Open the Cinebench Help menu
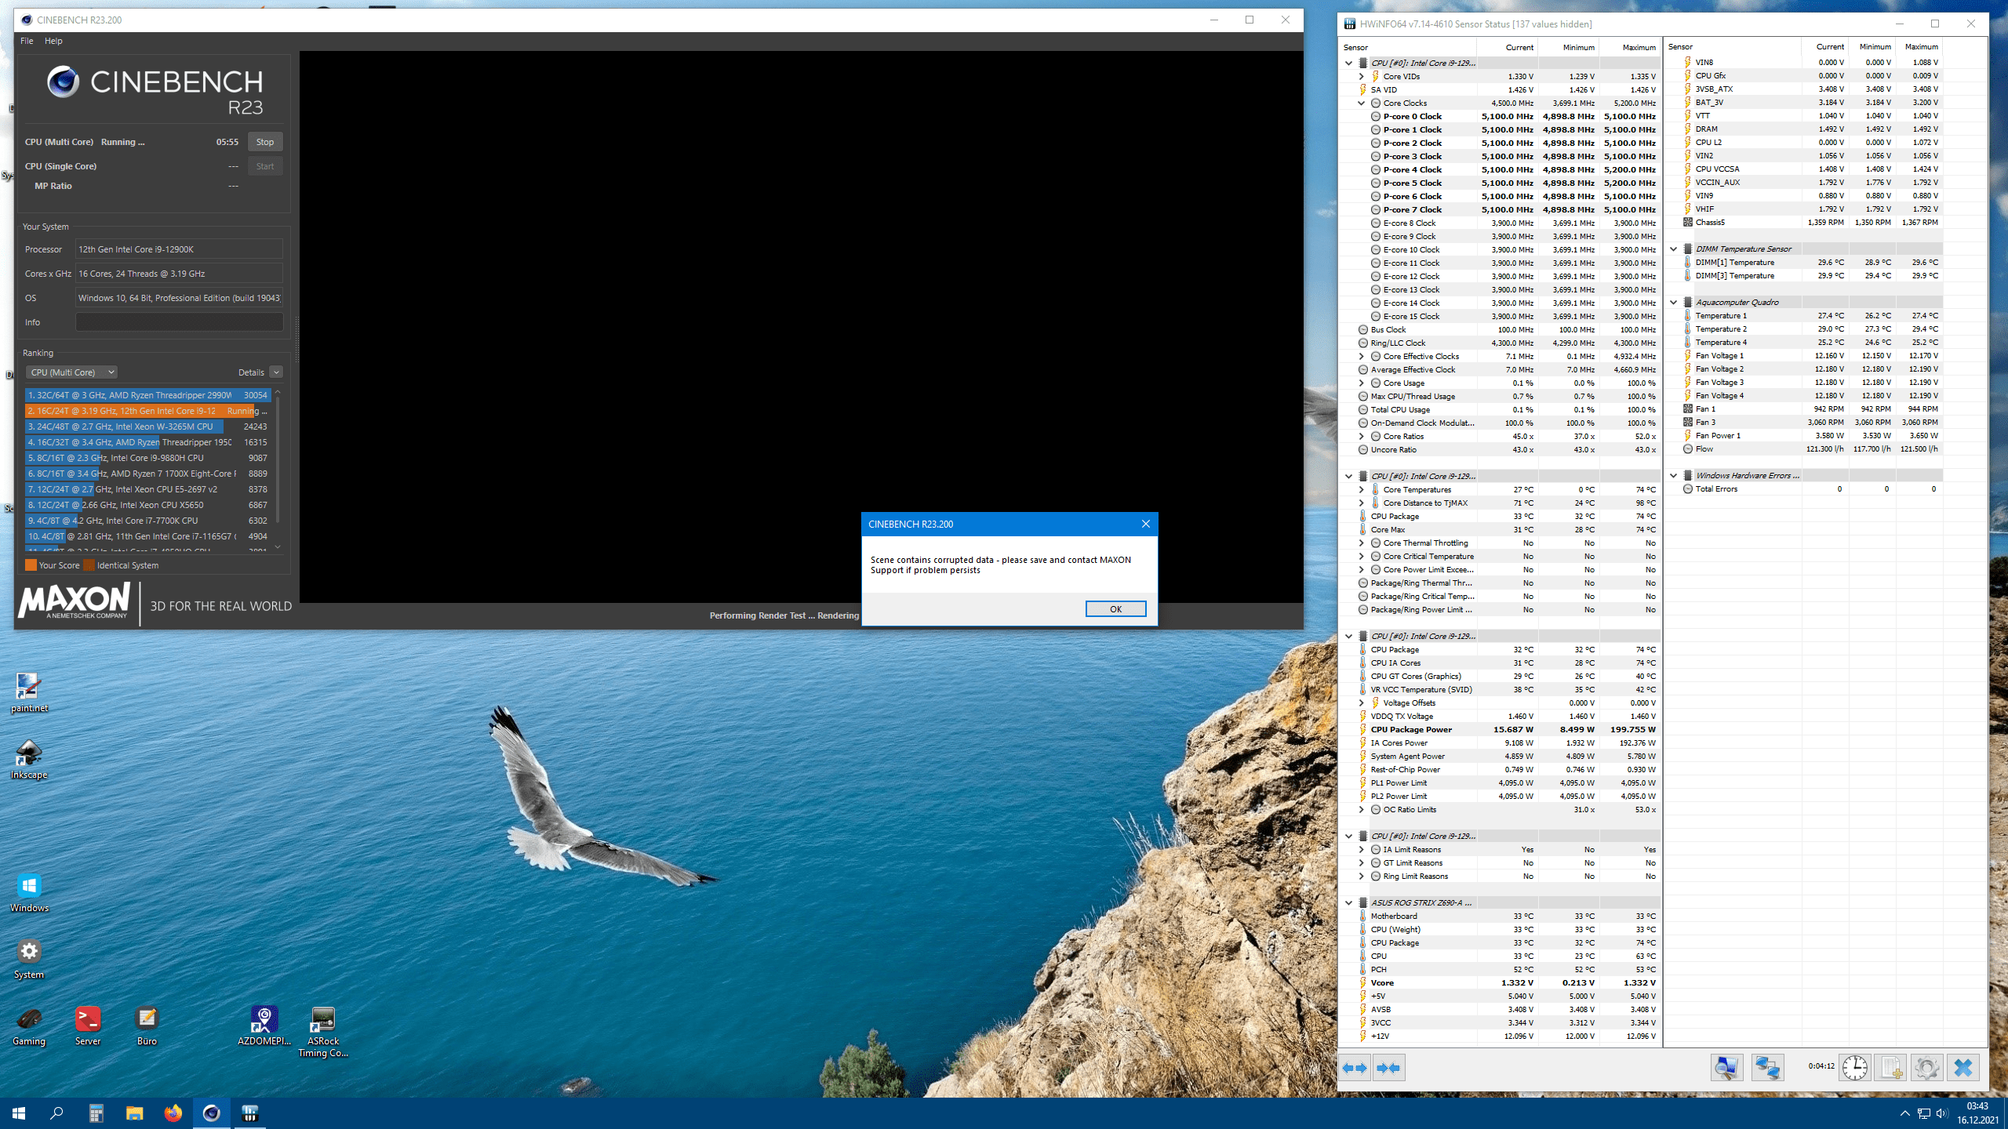Viewport: 2008px width, 1129px height. click(53, 41)
